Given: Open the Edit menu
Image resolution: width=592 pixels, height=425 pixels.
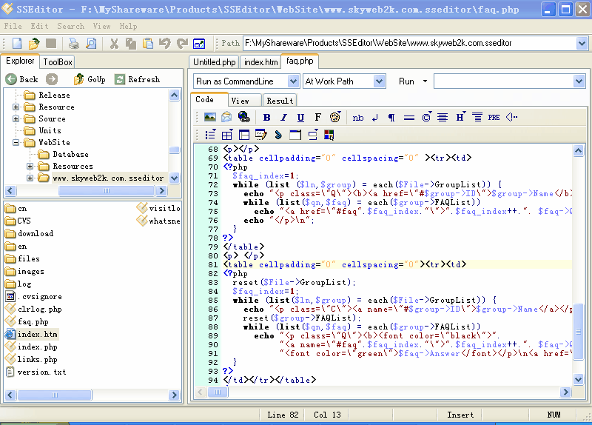Looking at the screenshot, I should point(39,26).
